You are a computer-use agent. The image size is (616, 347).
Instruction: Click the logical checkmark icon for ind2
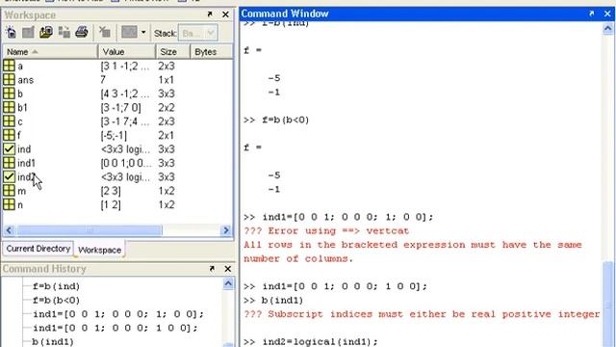[9, 176]
